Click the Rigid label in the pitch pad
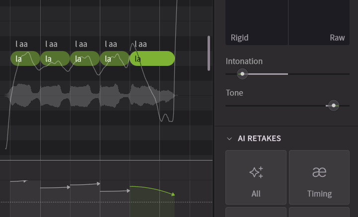This screenshot has height=217, width=358. click(x=239, y=38)
